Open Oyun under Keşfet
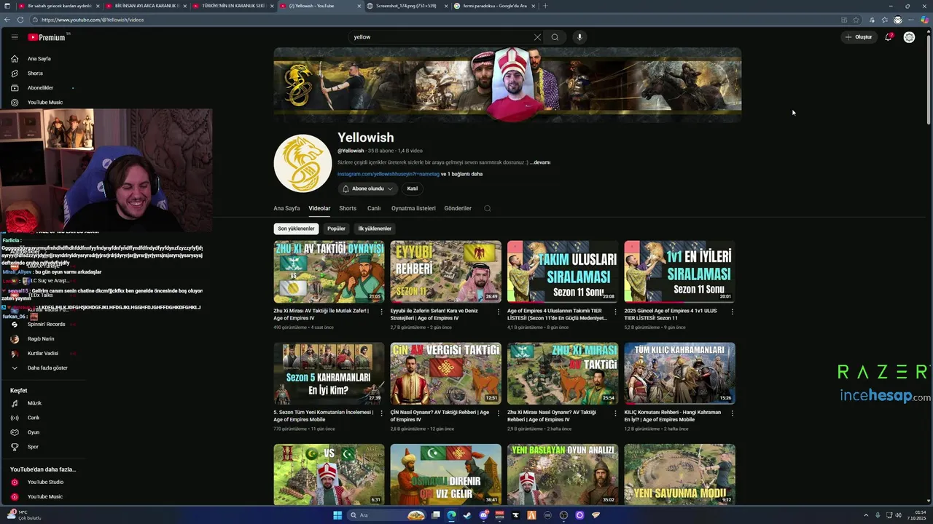The width and height of the screenshot is (933, 524). pos(34,432)
